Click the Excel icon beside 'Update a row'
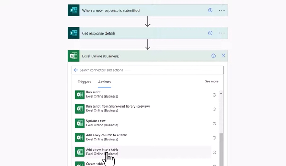This screenshot has height=166, width=286. (x=80, y=123)
